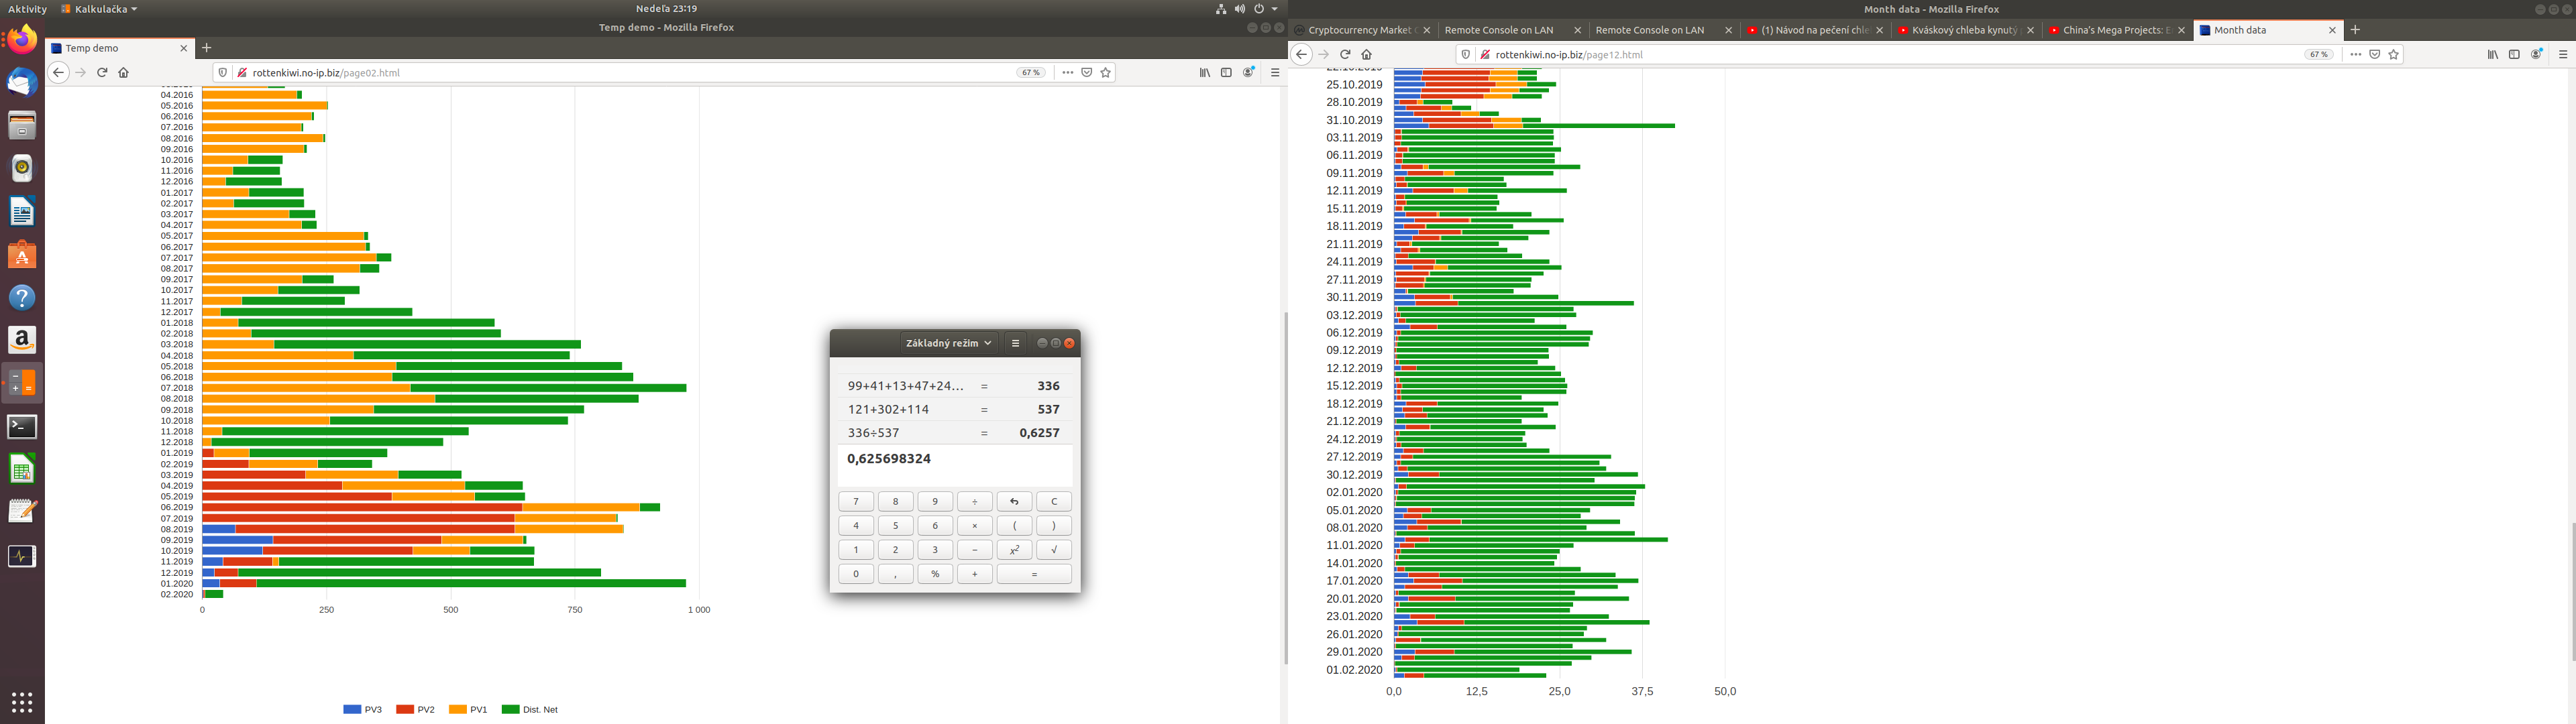Click the home button in left Firefox

[x=124, y=73]
